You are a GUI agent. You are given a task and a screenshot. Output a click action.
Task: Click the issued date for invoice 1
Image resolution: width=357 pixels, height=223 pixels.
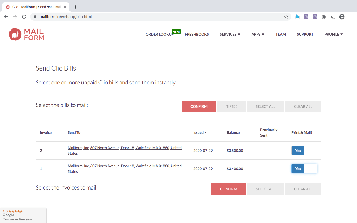point(203,169)
